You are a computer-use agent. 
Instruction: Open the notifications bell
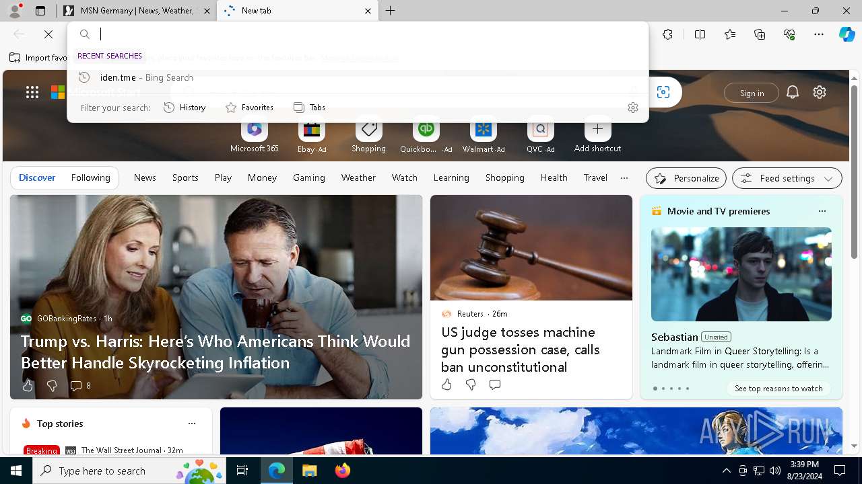point(793,93)
